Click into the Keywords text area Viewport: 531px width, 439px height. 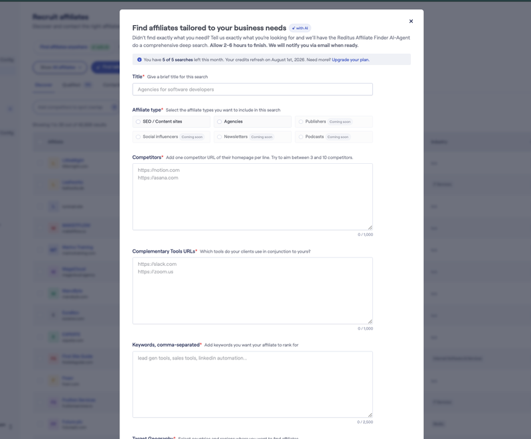(x=252, y=385)
